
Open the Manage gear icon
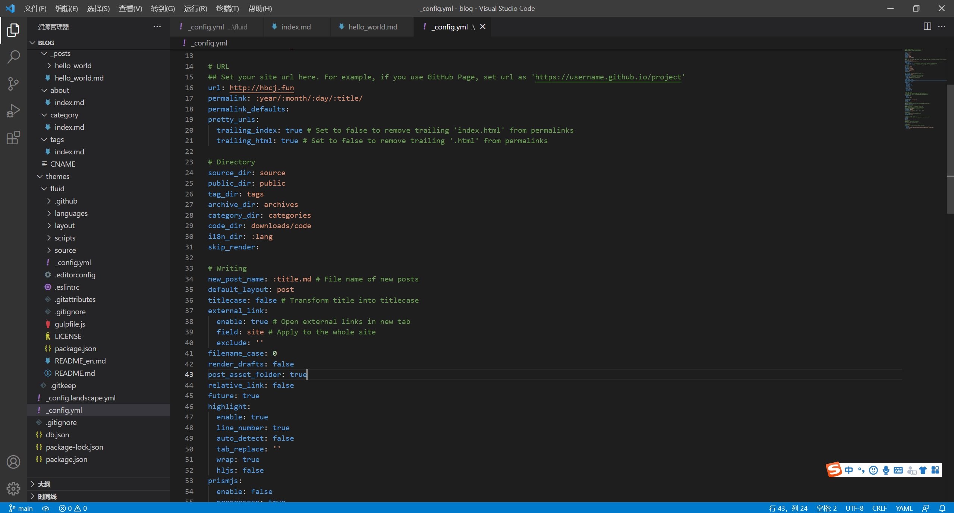coord(13,488)
